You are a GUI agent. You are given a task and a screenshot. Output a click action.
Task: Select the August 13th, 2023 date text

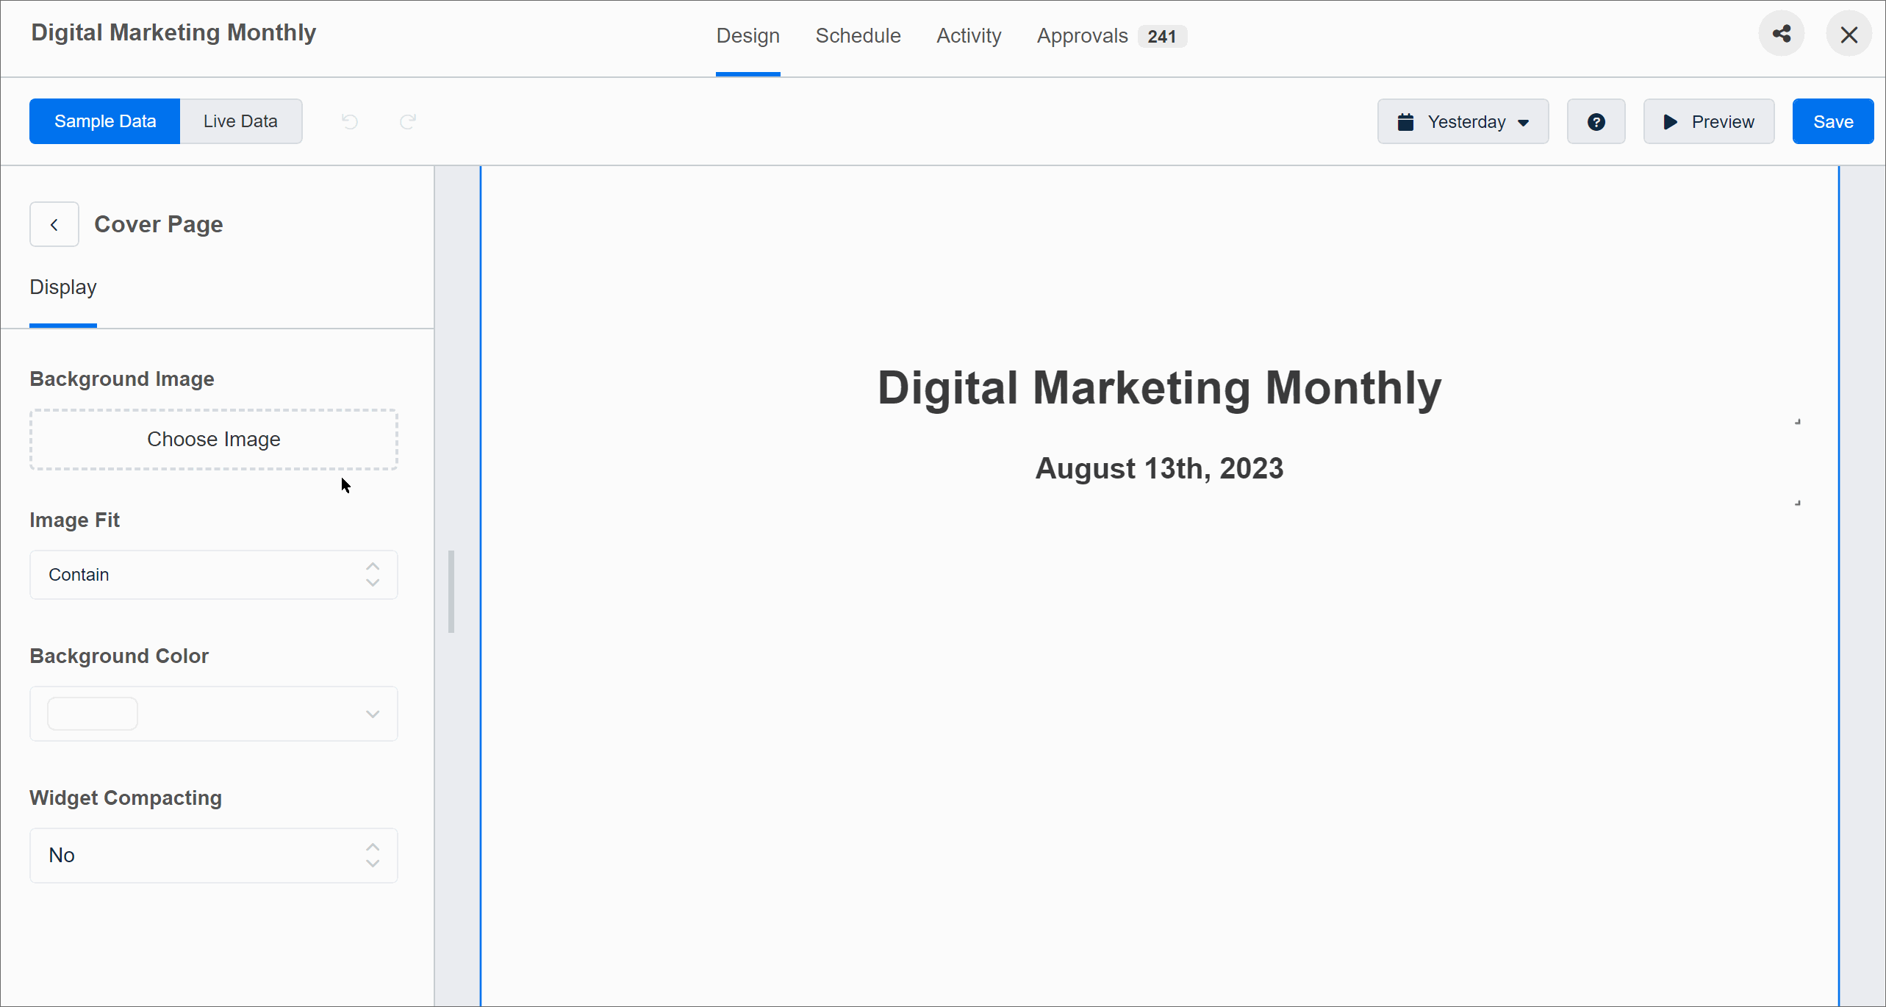tap(1160, 469)
